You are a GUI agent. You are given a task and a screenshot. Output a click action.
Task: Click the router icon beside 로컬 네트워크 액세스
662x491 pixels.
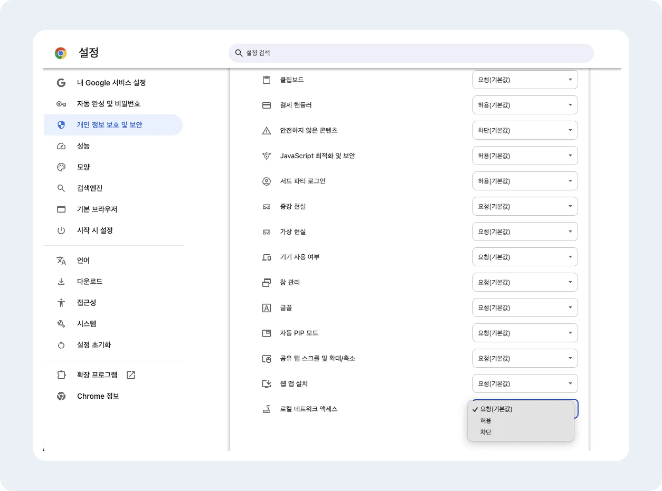coord(267,409)
